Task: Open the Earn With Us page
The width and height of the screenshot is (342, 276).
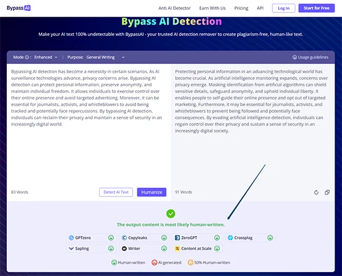Action: click(213, 8)
